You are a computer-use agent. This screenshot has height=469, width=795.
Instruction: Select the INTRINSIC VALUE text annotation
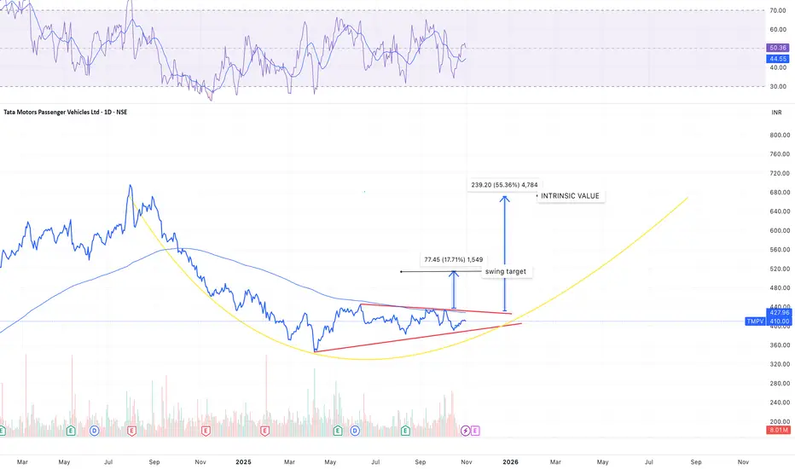click(x=571, y=196)
